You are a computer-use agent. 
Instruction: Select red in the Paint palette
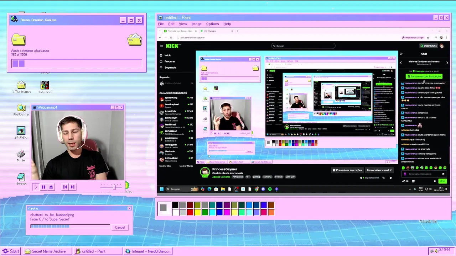pos(190,212)
